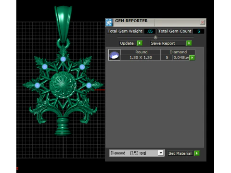Click the ribbed base of the pendant
The height and width of the screenshot is (173, 231).
point(63,126)
